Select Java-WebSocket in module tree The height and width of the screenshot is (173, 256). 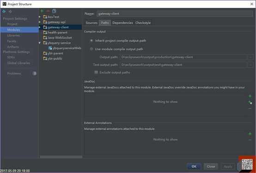60,38
